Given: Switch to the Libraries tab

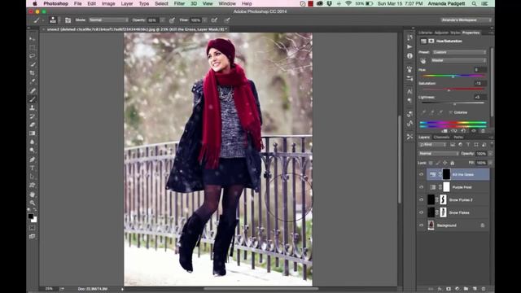Looking at the screenshot, I should click(425, 33).
